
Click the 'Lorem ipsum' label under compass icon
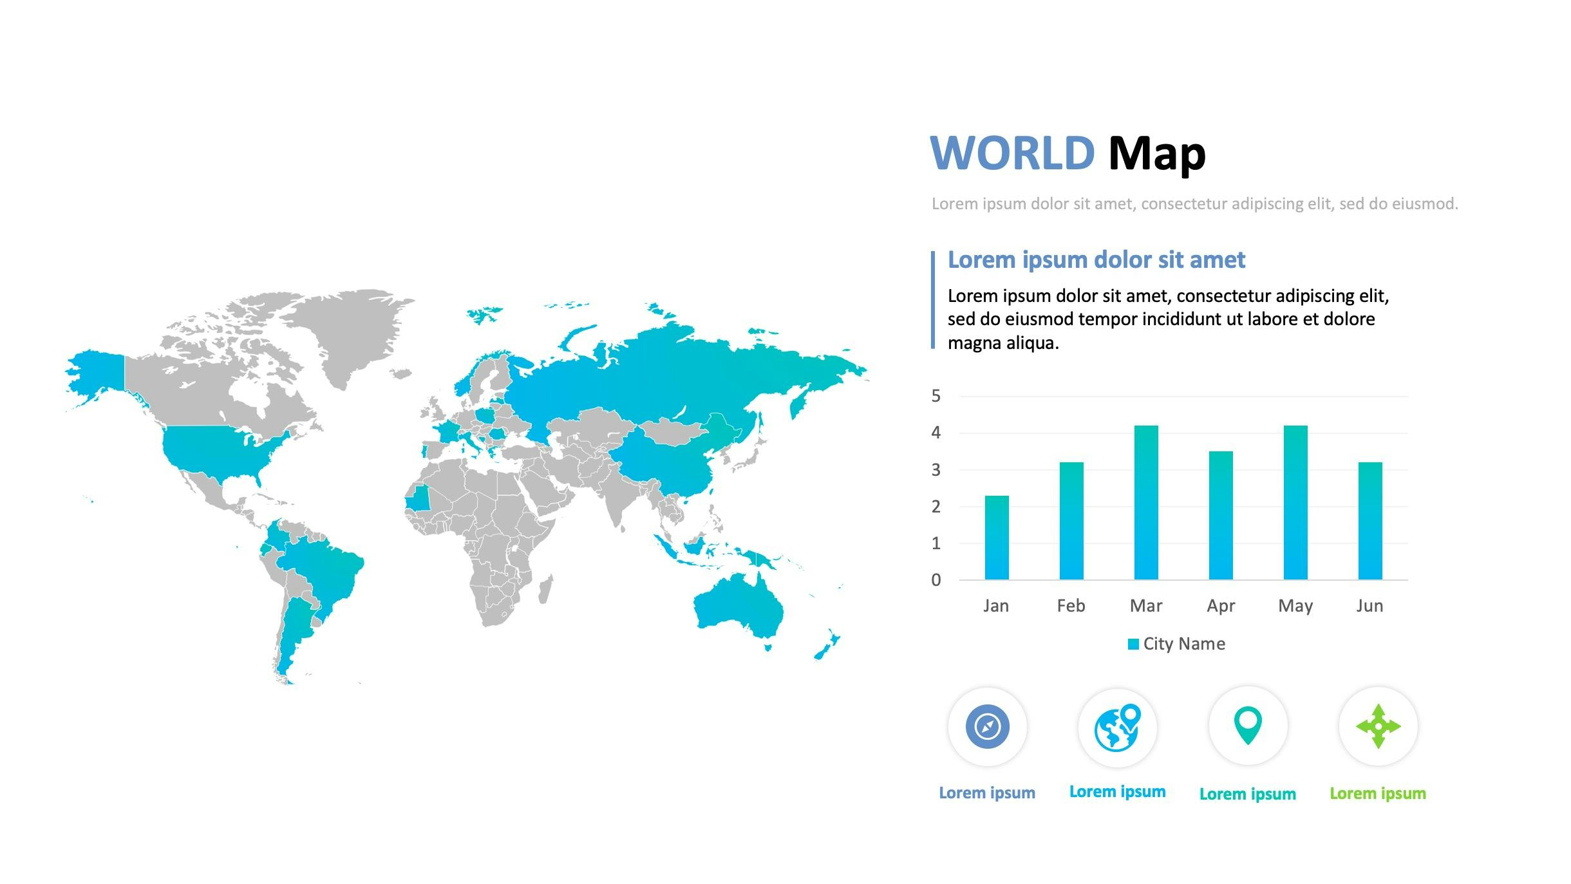987,793
